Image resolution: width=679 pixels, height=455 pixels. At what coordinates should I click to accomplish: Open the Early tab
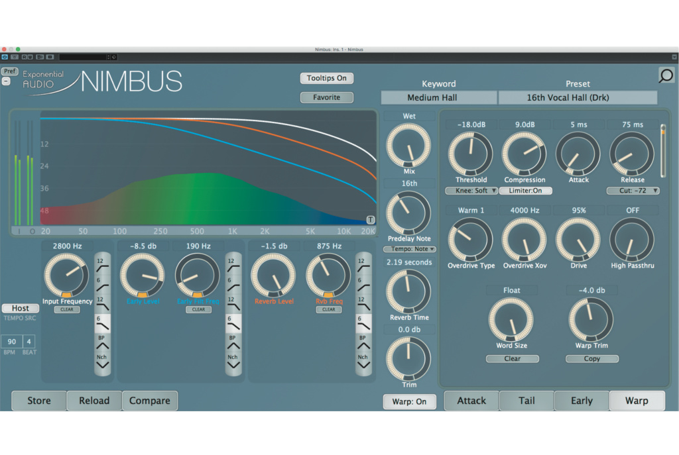[x=582, y=401]
